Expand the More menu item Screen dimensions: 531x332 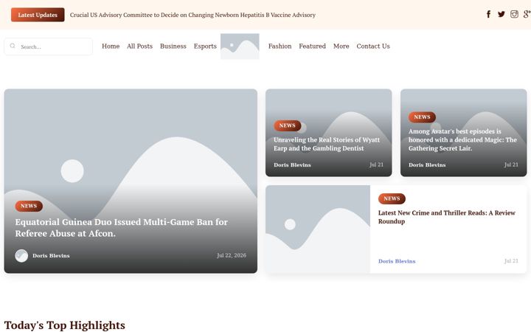(341, 46)
